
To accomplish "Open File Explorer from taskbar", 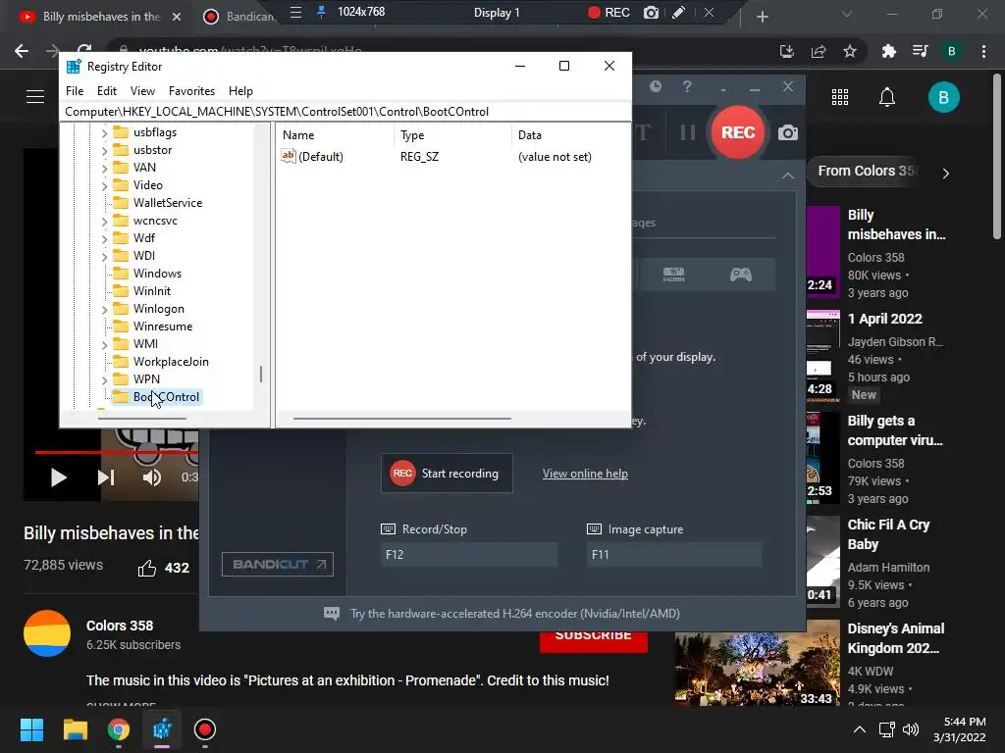I will pyautogui.click(x=75, y=729).
